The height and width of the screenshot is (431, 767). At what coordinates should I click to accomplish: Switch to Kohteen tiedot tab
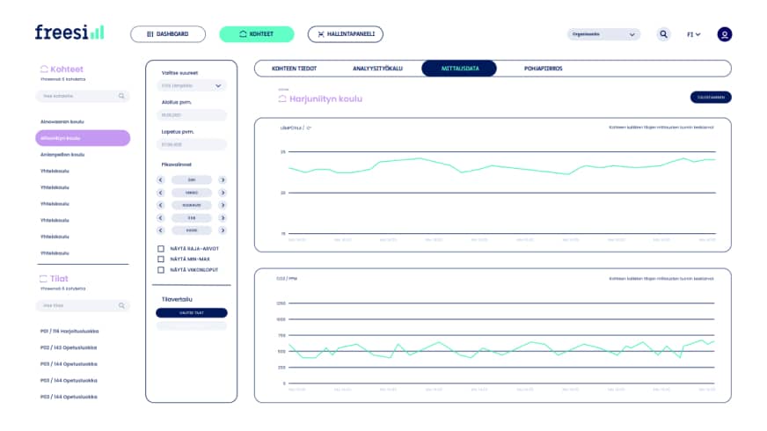click(294, 69)
